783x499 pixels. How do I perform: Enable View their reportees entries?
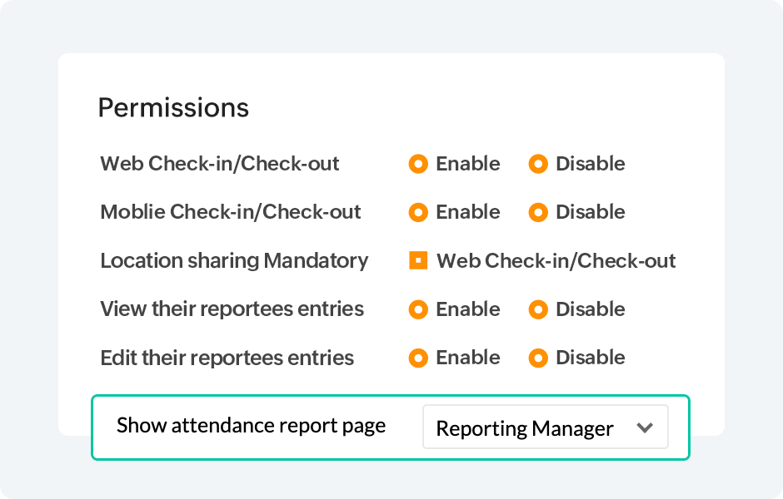(x=418, y=309)
